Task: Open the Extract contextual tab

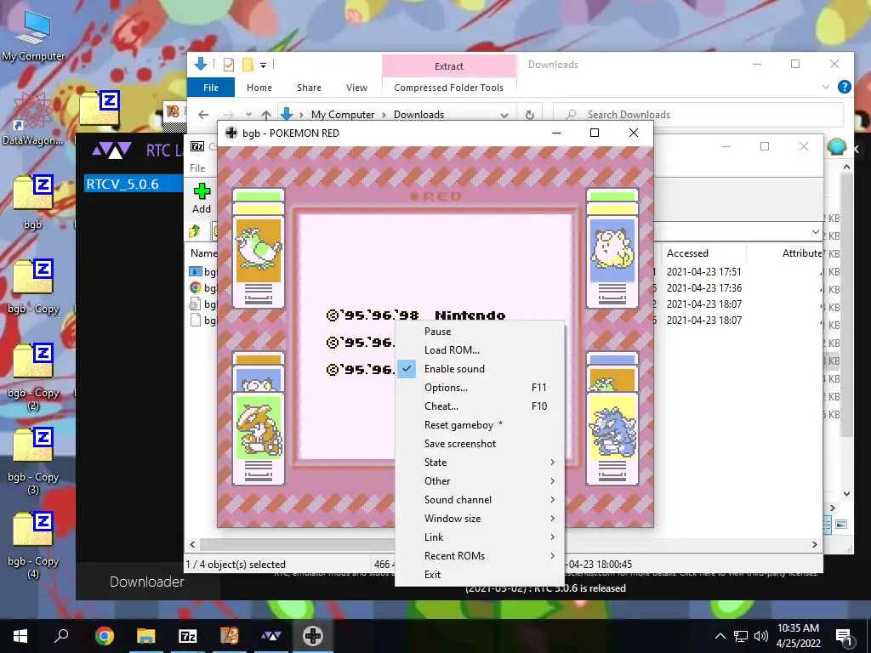Action: click(449, 66)
